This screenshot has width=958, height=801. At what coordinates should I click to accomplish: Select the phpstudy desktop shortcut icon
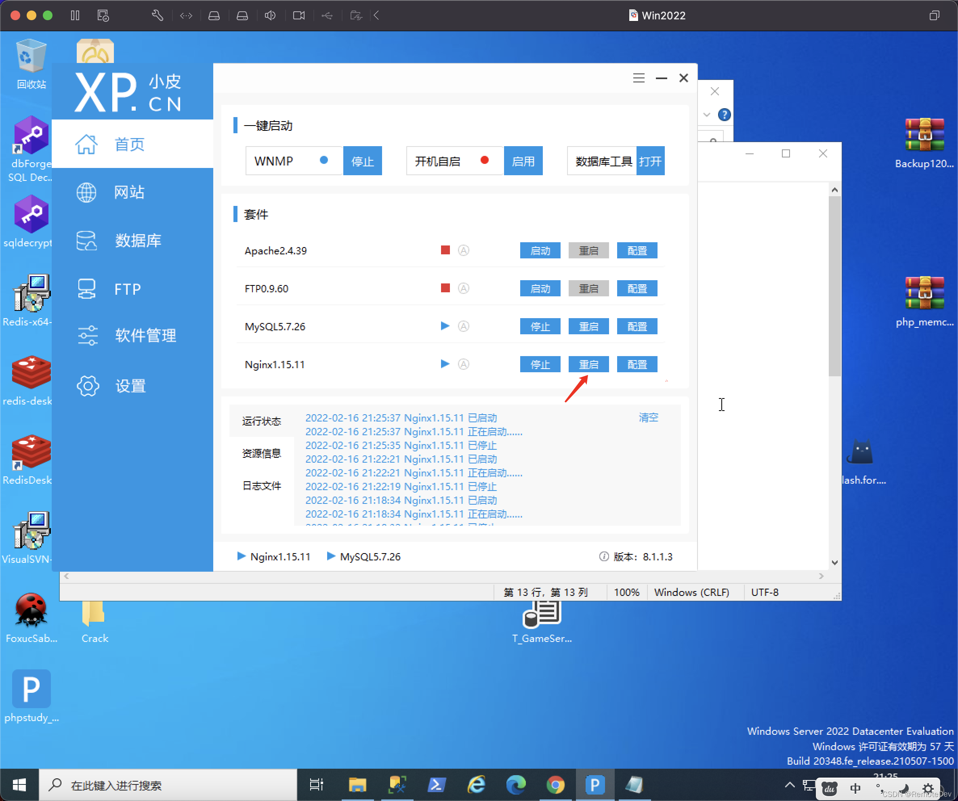click(31, 696)
